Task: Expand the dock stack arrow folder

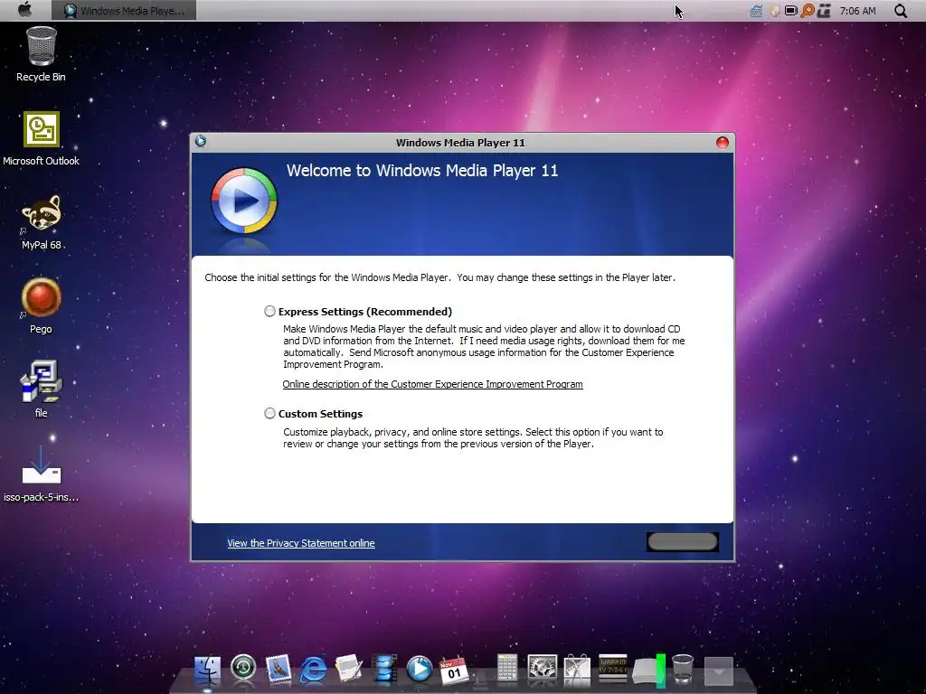Action: coord(718,671)
